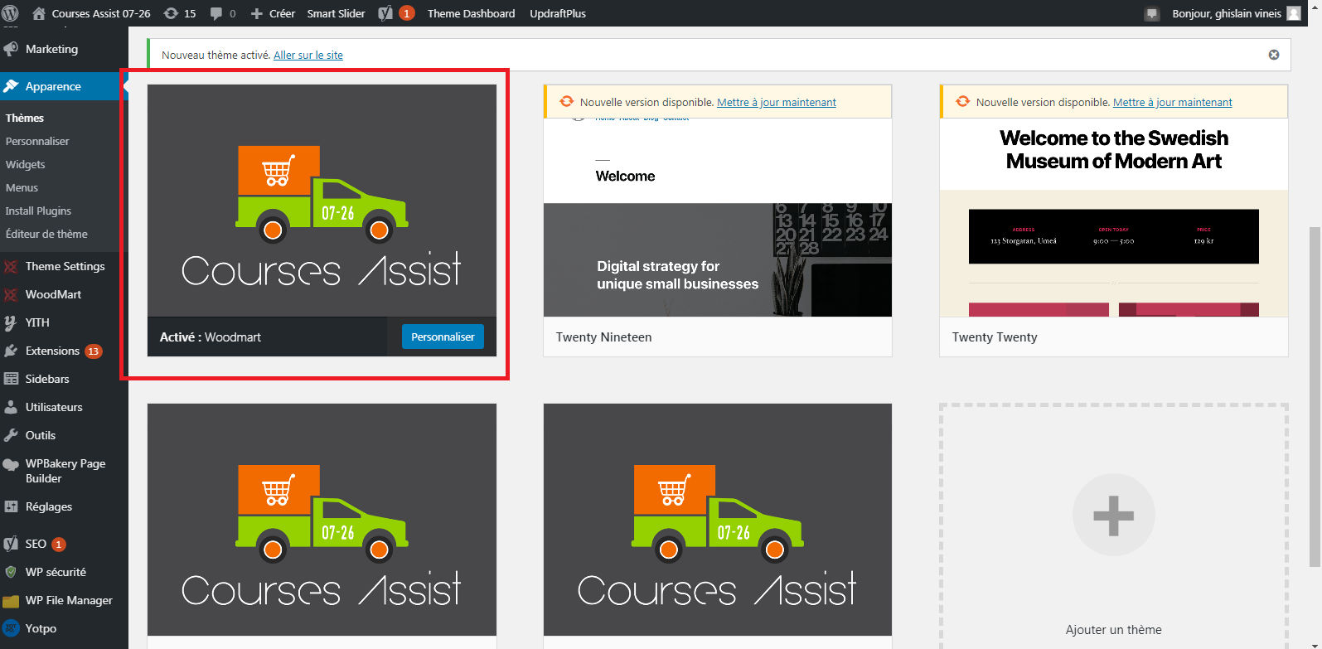
Task: Click the SEO Yoast sidebar icon
Action: (x=11, y=544)
